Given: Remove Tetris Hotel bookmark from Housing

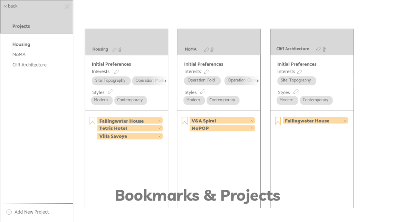Looking at the screenshot, I should tap(159, 128).
